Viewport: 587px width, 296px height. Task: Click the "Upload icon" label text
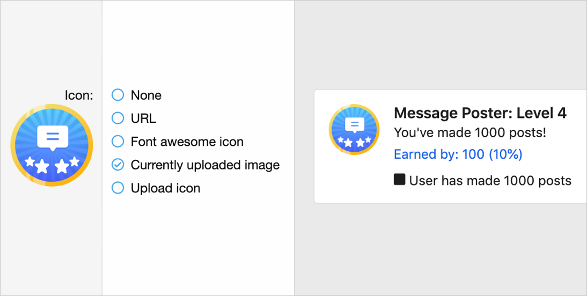point(165,188)
